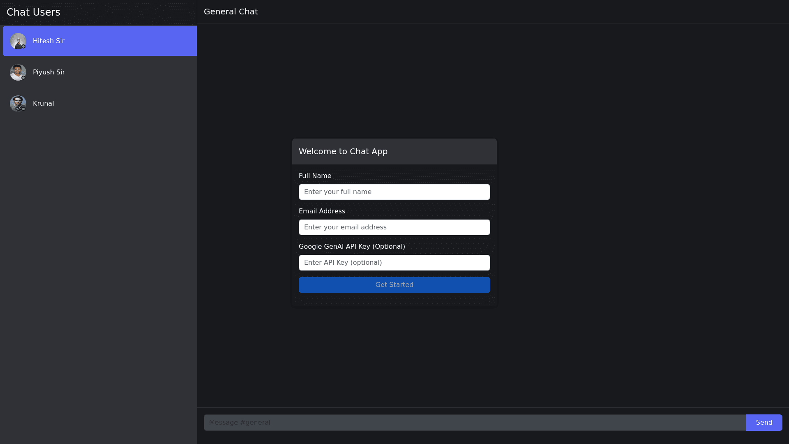Click Krunal's profile avatar
The image size is (789, 444).
pyautogui.click(x=18, y=103)
